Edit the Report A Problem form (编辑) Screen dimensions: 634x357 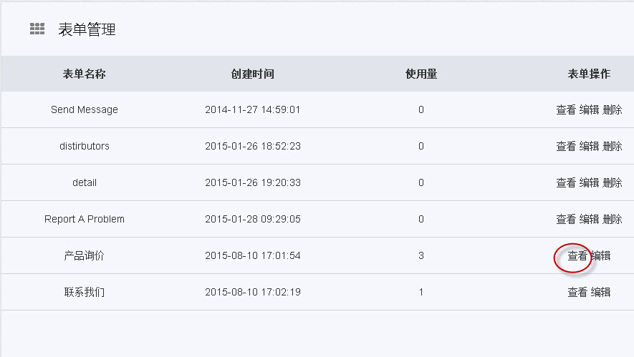pyautogui.click(x=589, y=220)
